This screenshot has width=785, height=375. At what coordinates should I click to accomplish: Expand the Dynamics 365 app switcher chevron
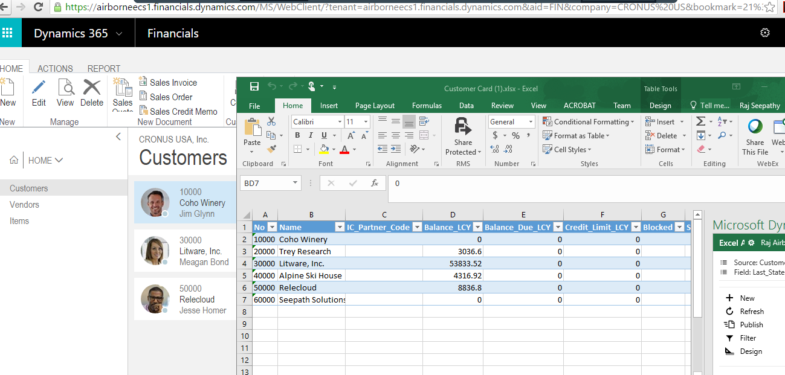tap(118, 34)
